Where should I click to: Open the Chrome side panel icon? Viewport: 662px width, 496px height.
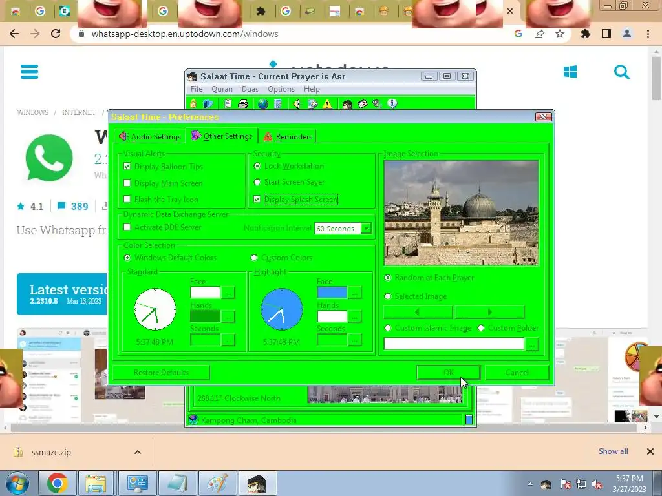point(606,34)
